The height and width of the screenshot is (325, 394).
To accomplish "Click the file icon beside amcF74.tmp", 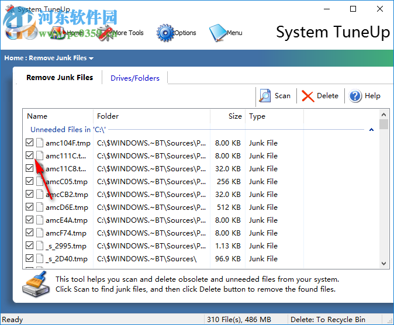I will pos(40,233).
